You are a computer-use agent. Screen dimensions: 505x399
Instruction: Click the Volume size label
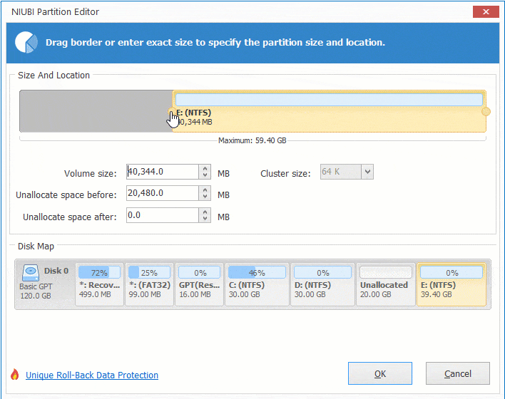90,173
